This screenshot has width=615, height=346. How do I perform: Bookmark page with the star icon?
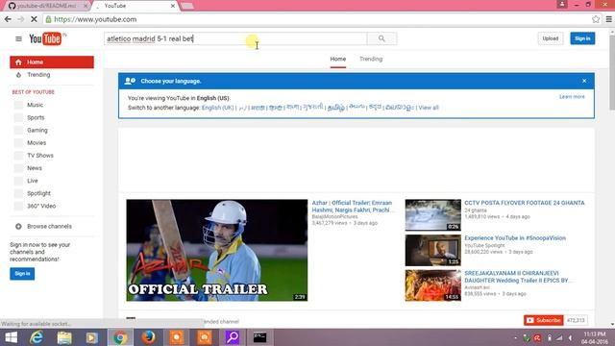(x=596, y=19)
